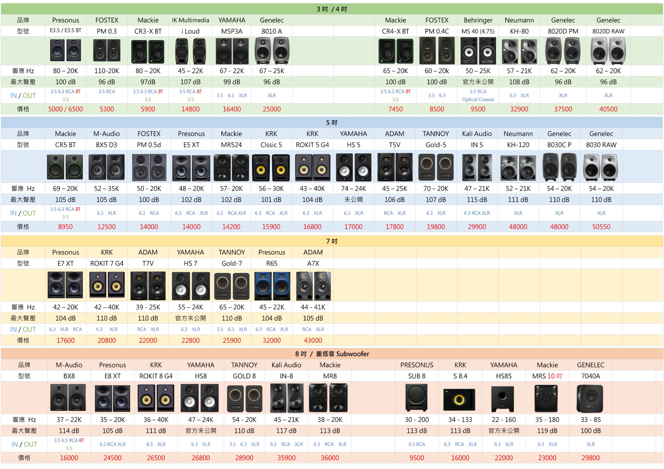
Task: Click the KRK ROKIT 7 G4 speaker image
Action: coord(107,284)
